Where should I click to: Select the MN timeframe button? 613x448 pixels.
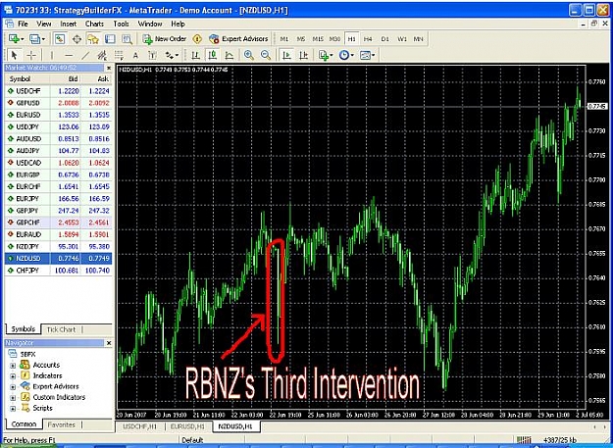(418, 39)
